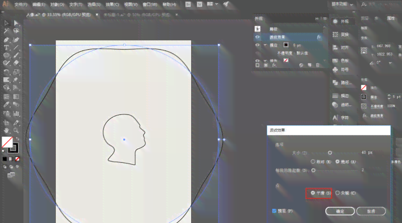Select the Column Graph tool
The height and width of the screenshot is (223, 402).
pos(16,113)
